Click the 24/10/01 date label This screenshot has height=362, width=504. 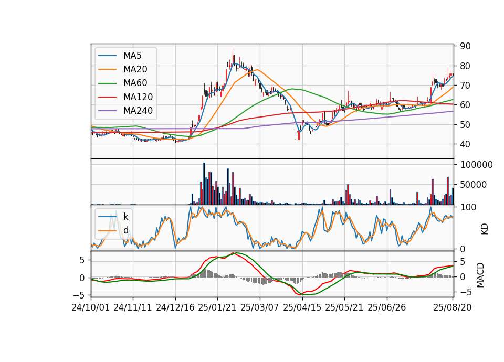click(x=91, y=307)
